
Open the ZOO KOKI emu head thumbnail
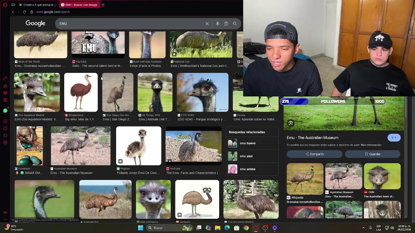(203, 92)
